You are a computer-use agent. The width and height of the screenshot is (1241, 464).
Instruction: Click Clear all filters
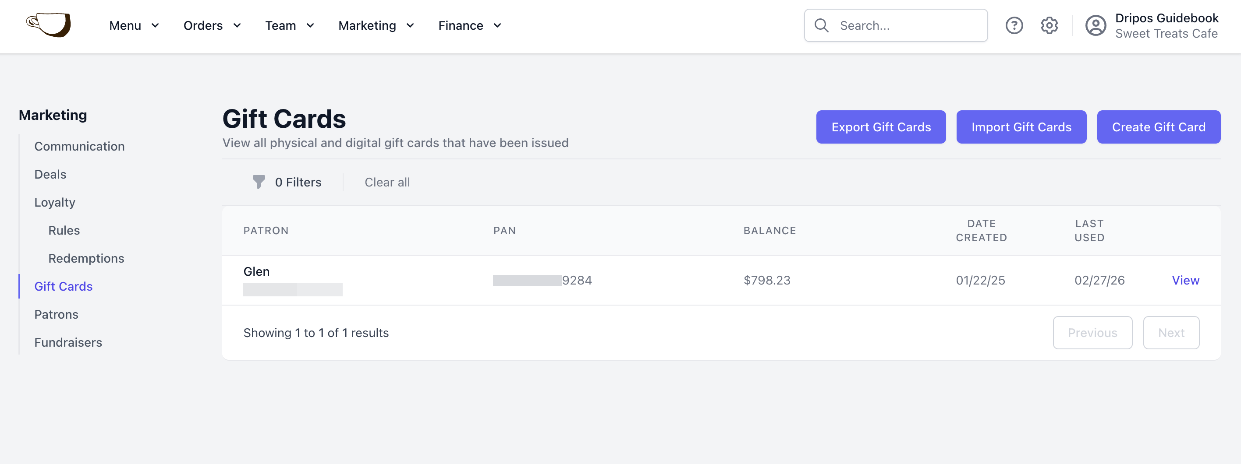point(387,182)
